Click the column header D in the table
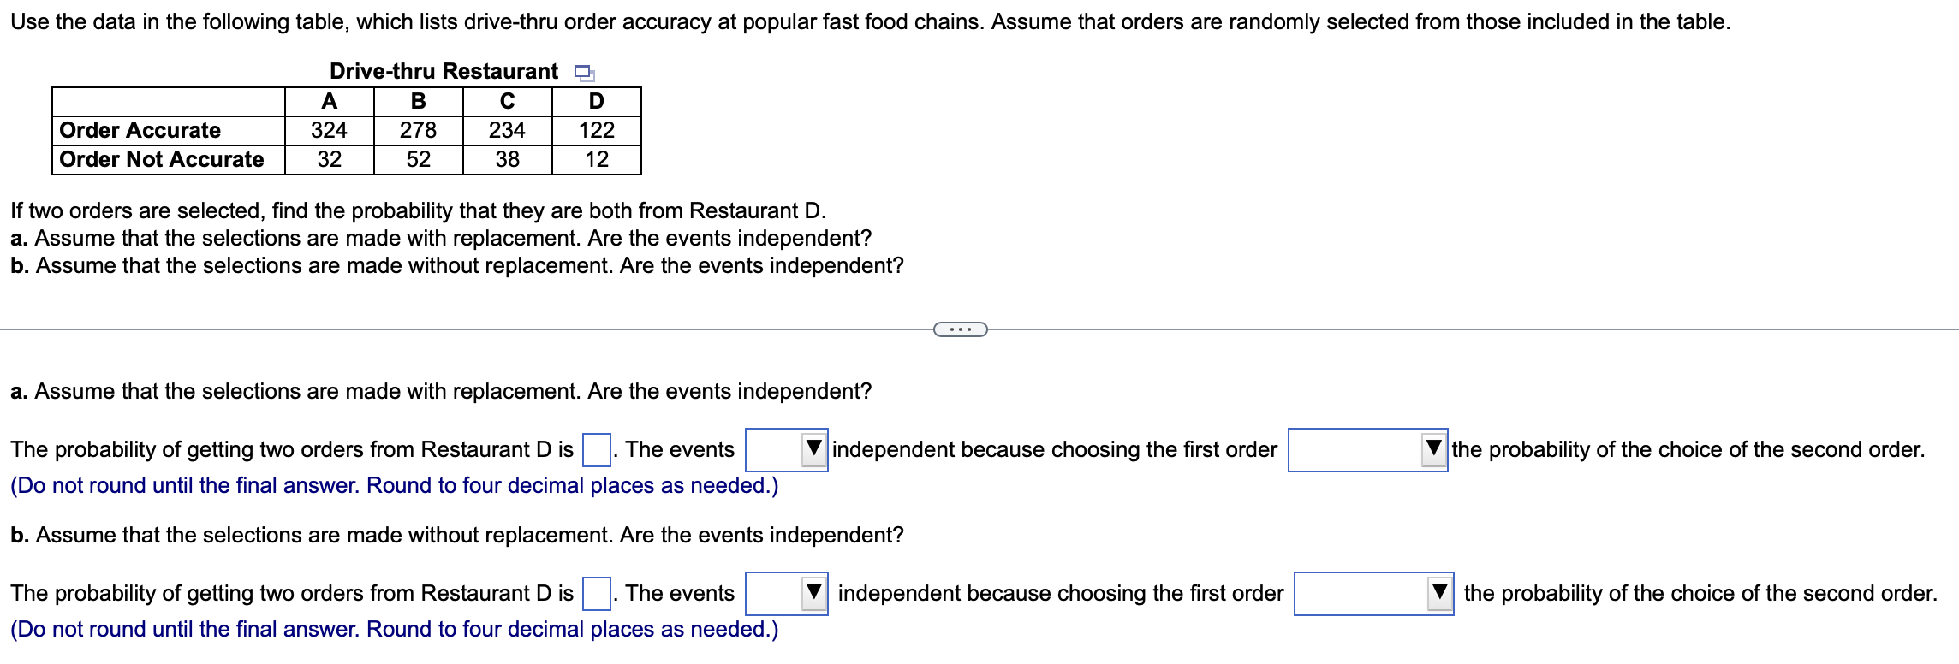1959x664 pixels. [595, 101]
